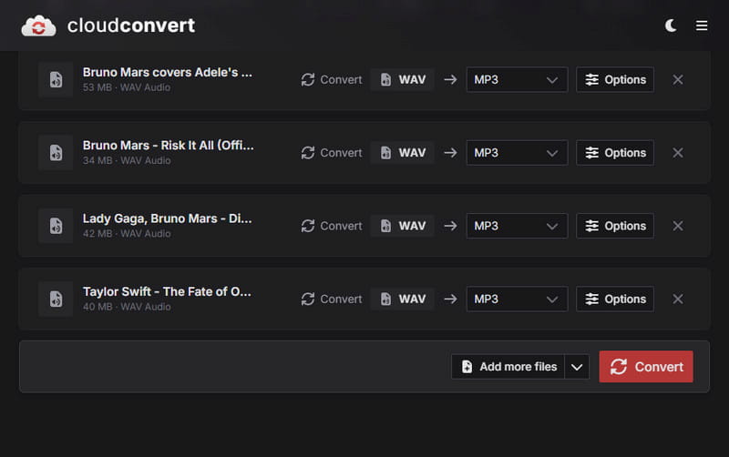Open the MP3 format dropdown for Lady Gaga track
Viewport: 729px width, 457px height.
click(517, 226)
